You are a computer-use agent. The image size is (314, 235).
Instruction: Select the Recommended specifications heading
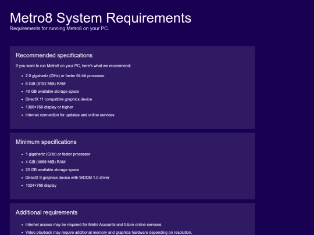pos(54,55)
